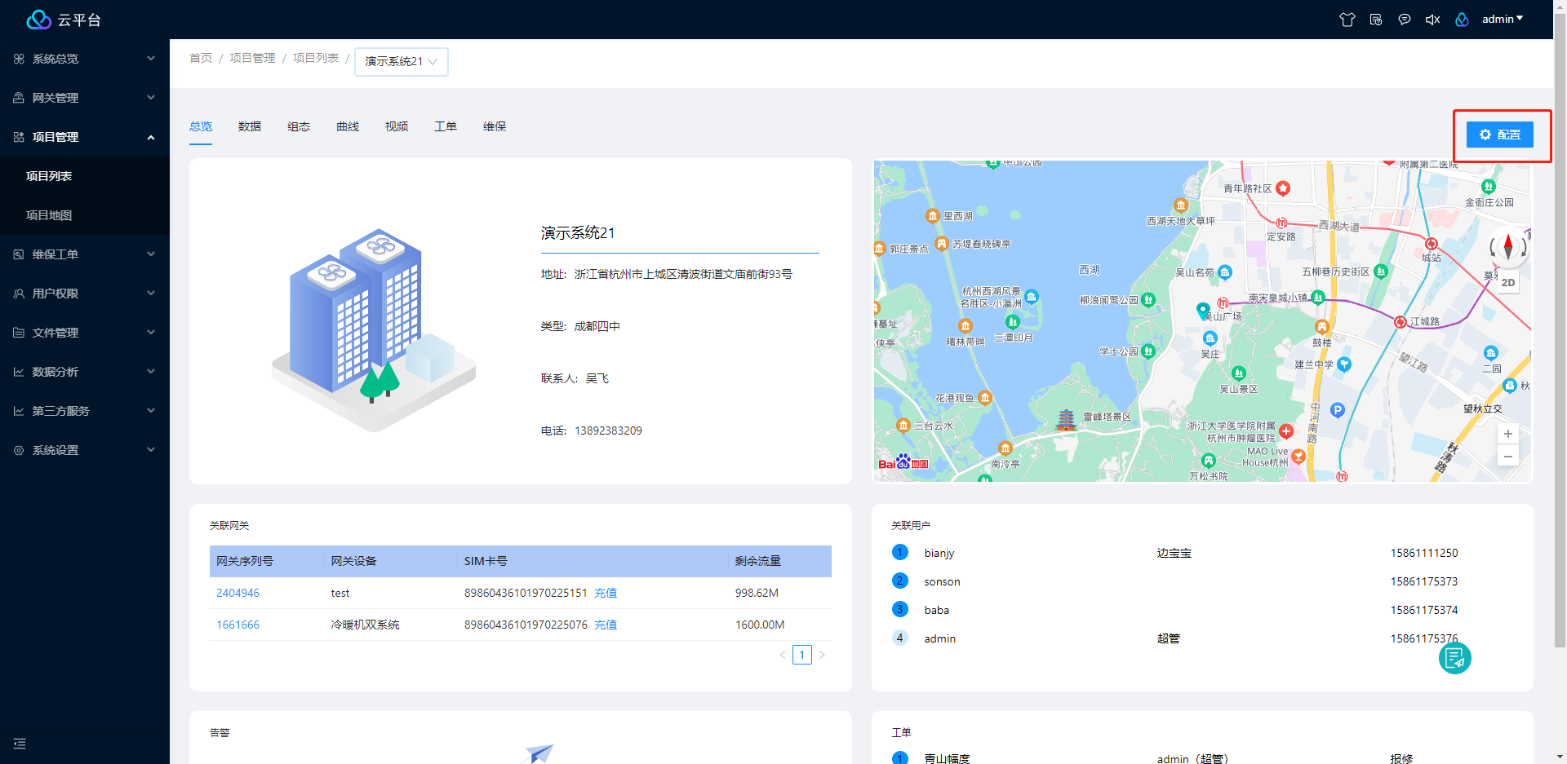The image size is (1567, 764).
Task: Open the floating green work order icon
Action: [1454, 658]
